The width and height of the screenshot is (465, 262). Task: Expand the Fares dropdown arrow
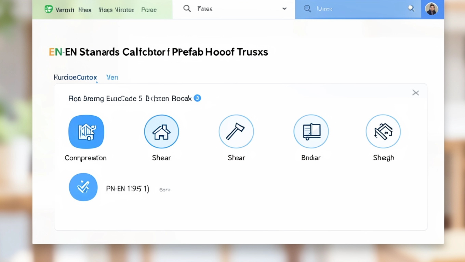point(284,9)
